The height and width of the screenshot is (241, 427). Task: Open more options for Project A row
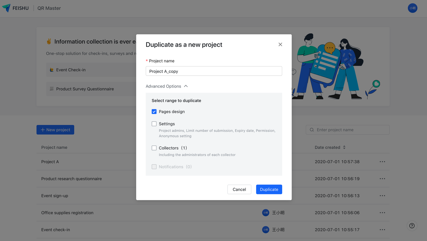pos(382,162)
